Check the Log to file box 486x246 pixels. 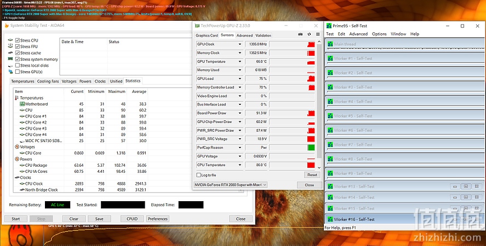(199, 175)
